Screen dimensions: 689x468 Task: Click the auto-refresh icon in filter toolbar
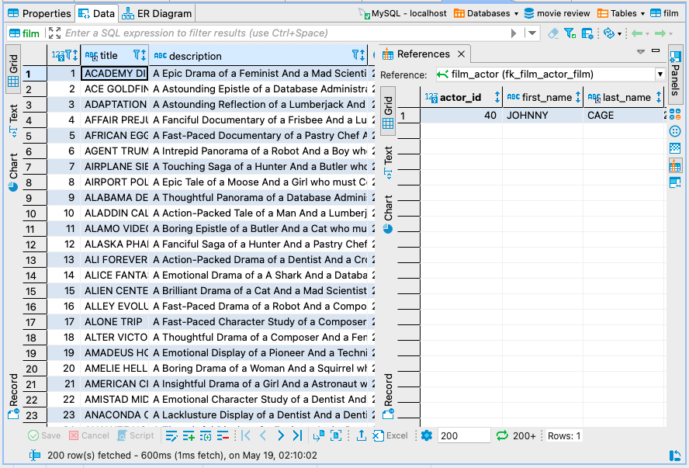point(609,33)
